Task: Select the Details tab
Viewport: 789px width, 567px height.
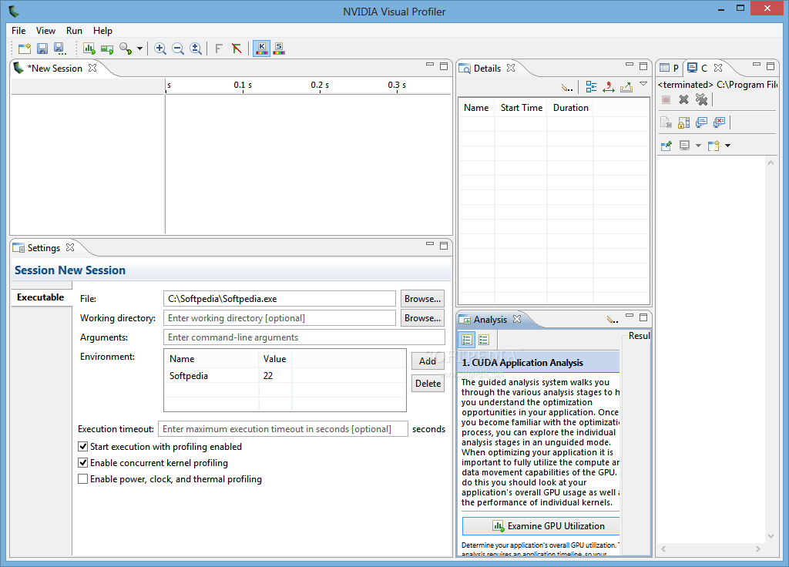Action: (487, 69)
